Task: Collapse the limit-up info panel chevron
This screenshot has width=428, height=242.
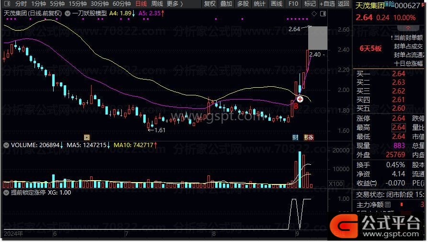Action: 408,28
